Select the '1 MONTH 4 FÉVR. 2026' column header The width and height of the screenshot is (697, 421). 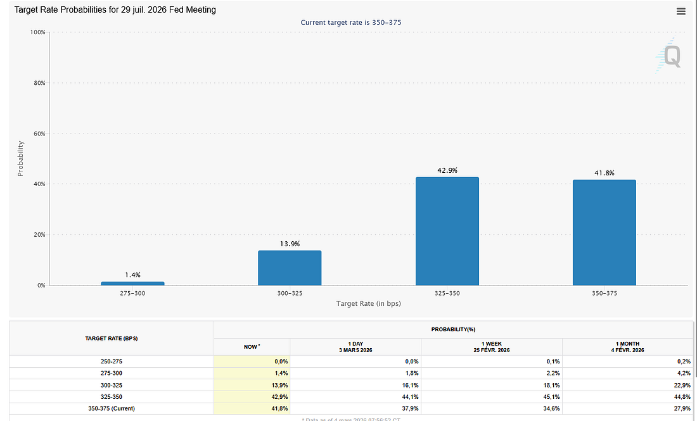click(627, 347)
